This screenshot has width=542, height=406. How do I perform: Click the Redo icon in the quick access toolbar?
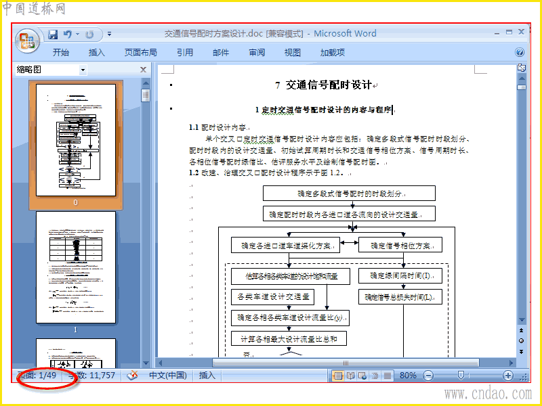click(x=89, y=35)
